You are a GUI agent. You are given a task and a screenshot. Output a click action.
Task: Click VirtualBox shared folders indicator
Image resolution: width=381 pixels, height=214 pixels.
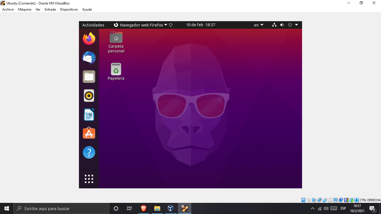pos(330,200)
